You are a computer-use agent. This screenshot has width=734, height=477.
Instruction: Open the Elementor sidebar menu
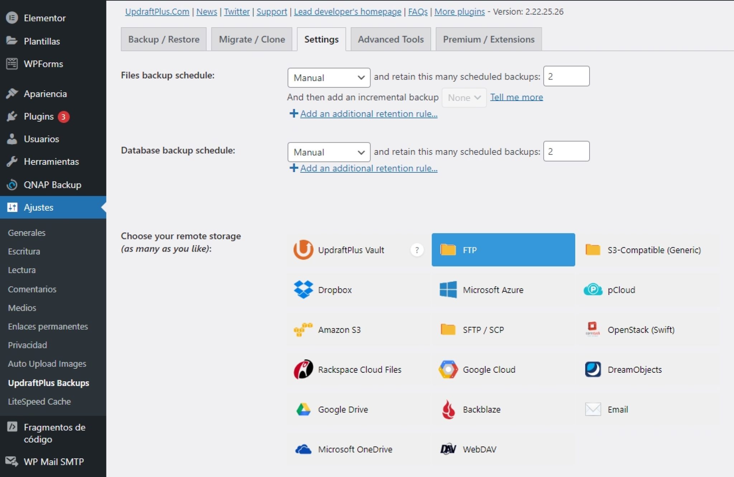tap(44, 18)
